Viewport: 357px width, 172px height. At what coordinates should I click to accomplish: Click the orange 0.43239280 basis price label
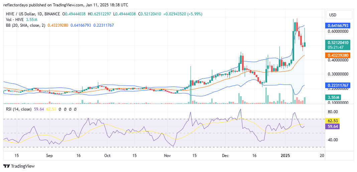(x=338, y=55)
